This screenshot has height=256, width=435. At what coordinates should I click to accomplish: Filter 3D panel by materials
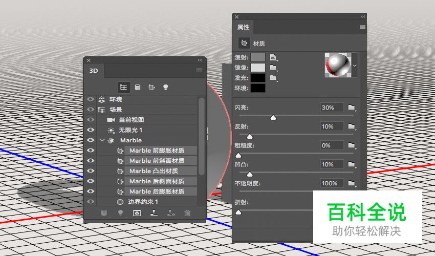[151, 88]
